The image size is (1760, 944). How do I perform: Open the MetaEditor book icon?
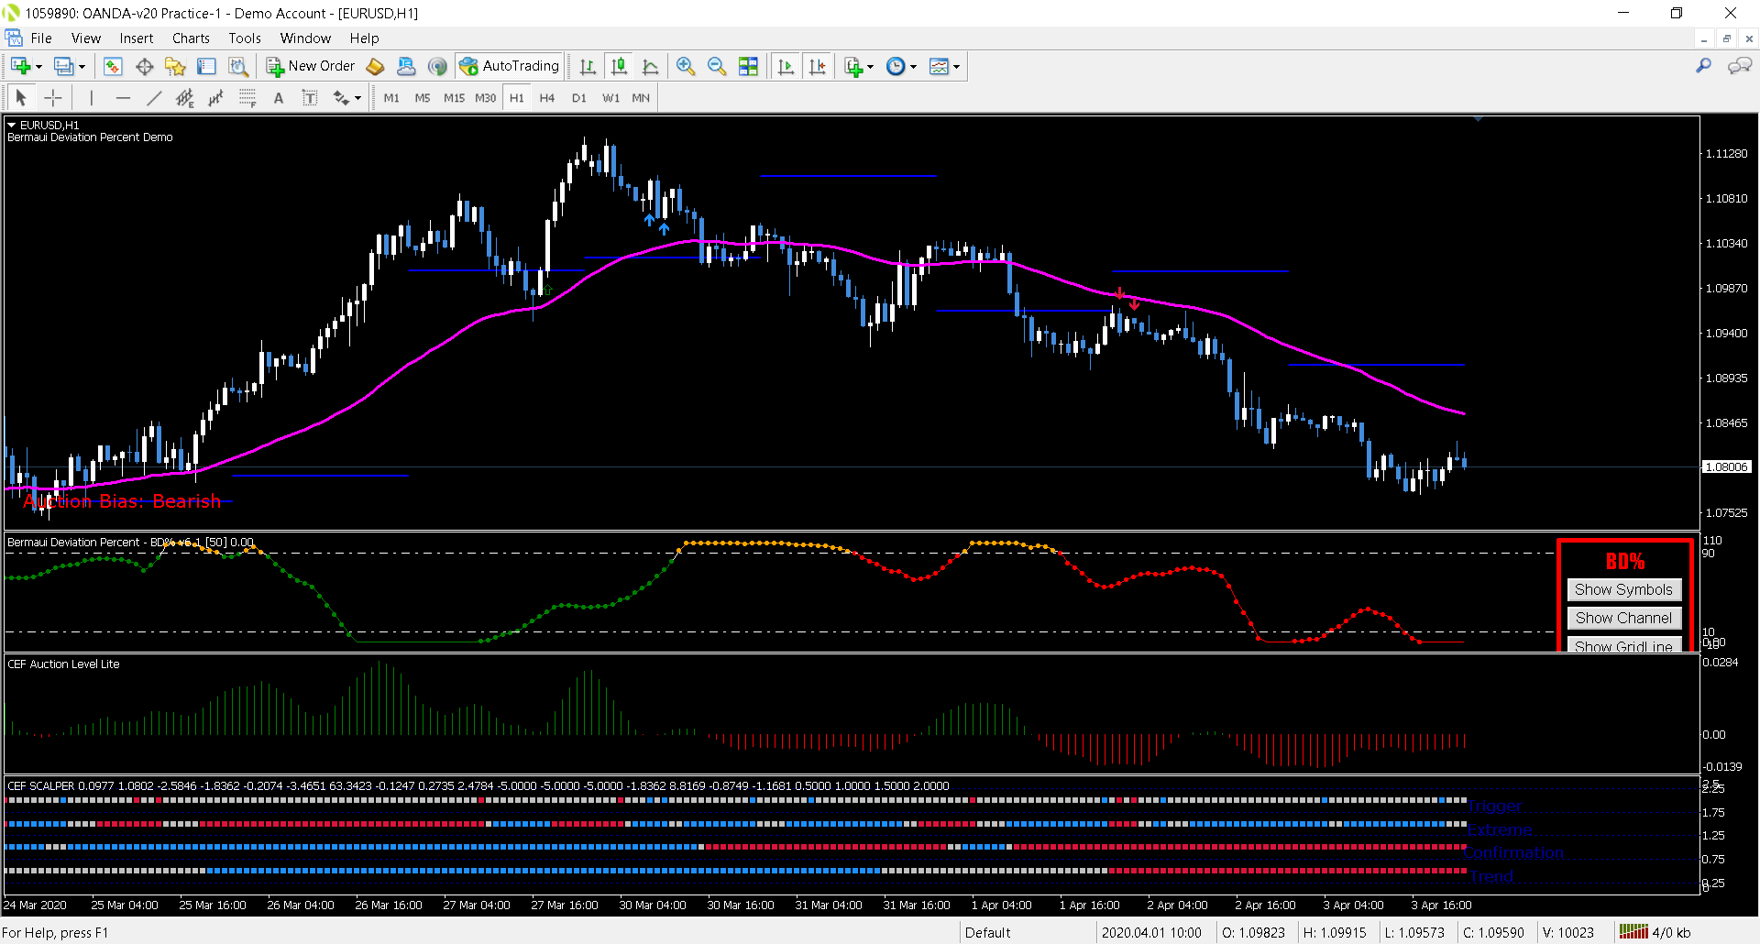pos(375,66)
